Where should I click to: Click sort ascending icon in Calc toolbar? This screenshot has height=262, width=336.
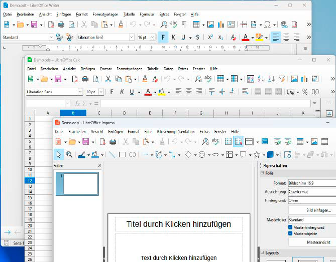pyautogui.click(x=261, y=79)
